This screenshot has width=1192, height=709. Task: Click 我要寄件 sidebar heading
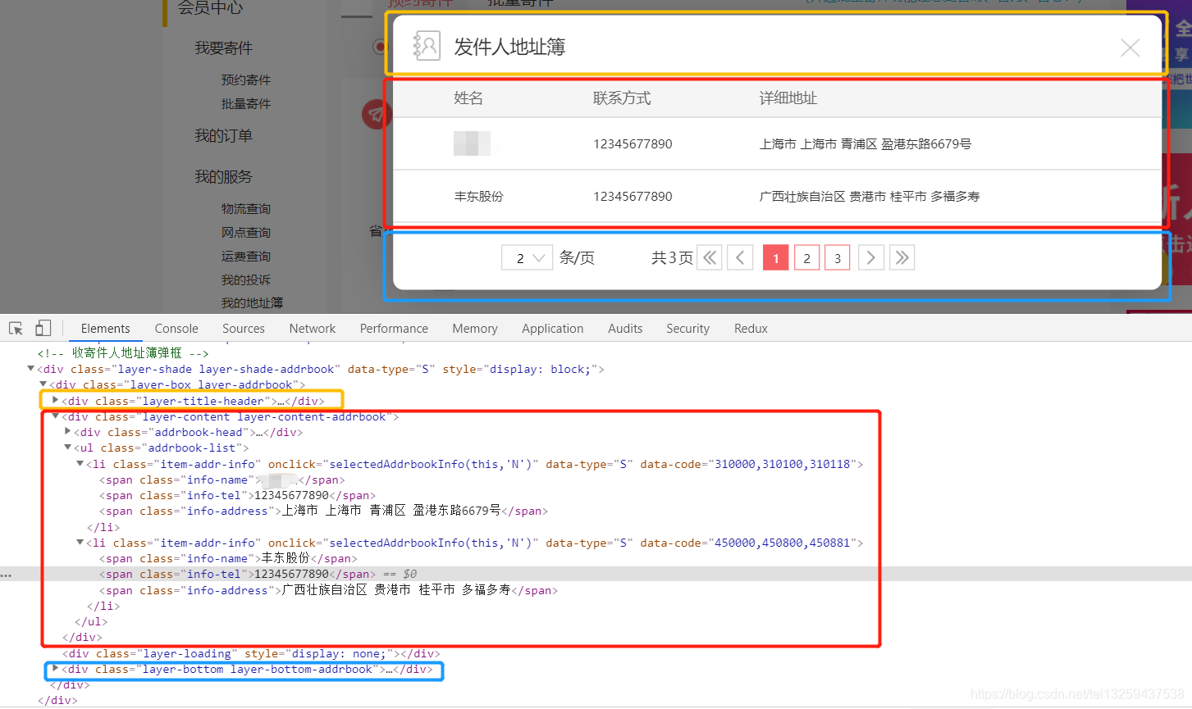tap(223, 48)
